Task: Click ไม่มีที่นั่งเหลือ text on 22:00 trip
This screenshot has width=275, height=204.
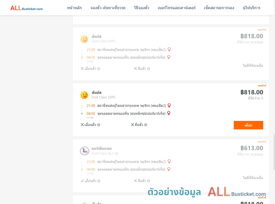Action: (x=253, y=178)
